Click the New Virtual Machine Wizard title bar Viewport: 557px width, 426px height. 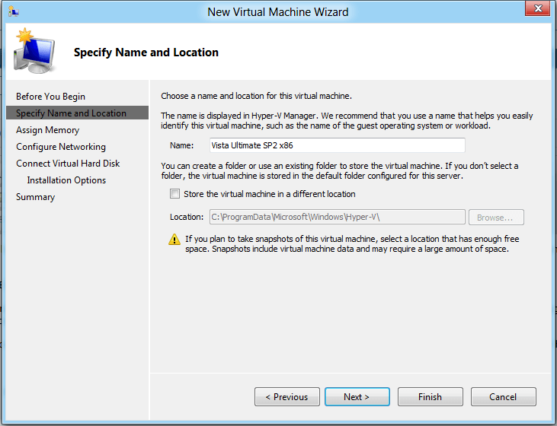click(x=277, y=11)
